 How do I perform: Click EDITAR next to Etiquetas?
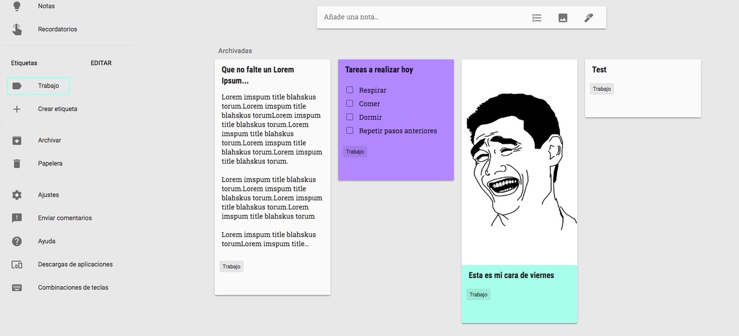(x=101, y=63)
